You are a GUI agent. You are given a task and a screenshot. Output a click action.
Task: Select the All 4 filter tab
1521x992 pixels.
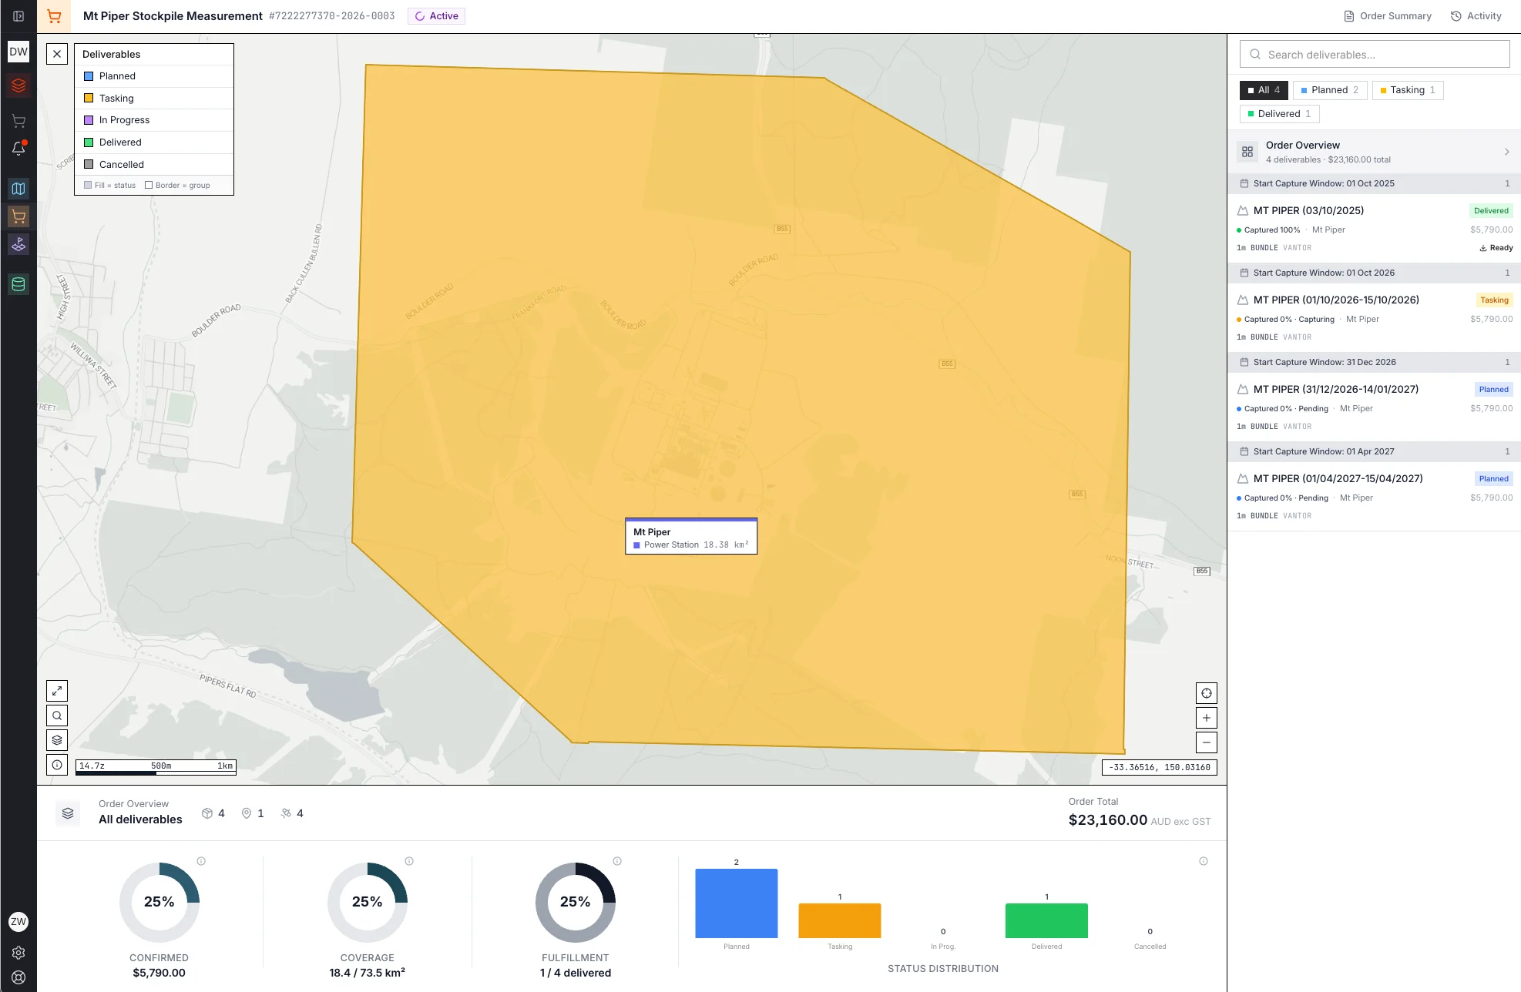tap(1264, 90)
